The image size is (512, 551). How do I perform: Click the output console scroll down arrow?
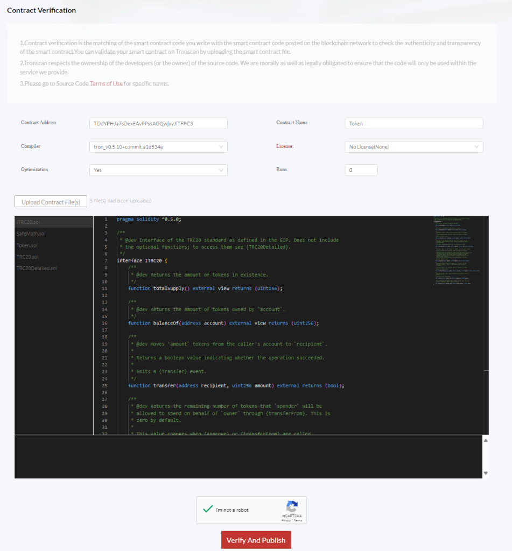click(x=486, y=473)
